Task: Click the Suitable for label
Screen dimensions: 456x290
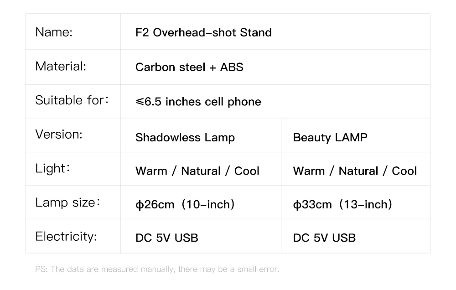Action: [x=72, y=100]
